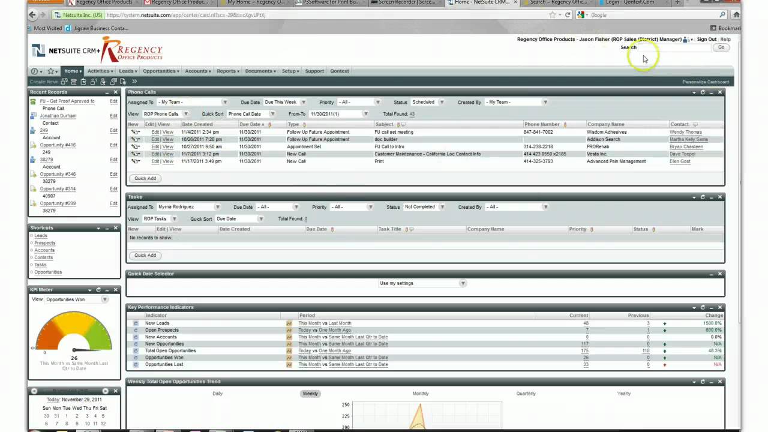Open the Home menu
The height and width of the screenshot is (432, 768).
coord(73,71)
